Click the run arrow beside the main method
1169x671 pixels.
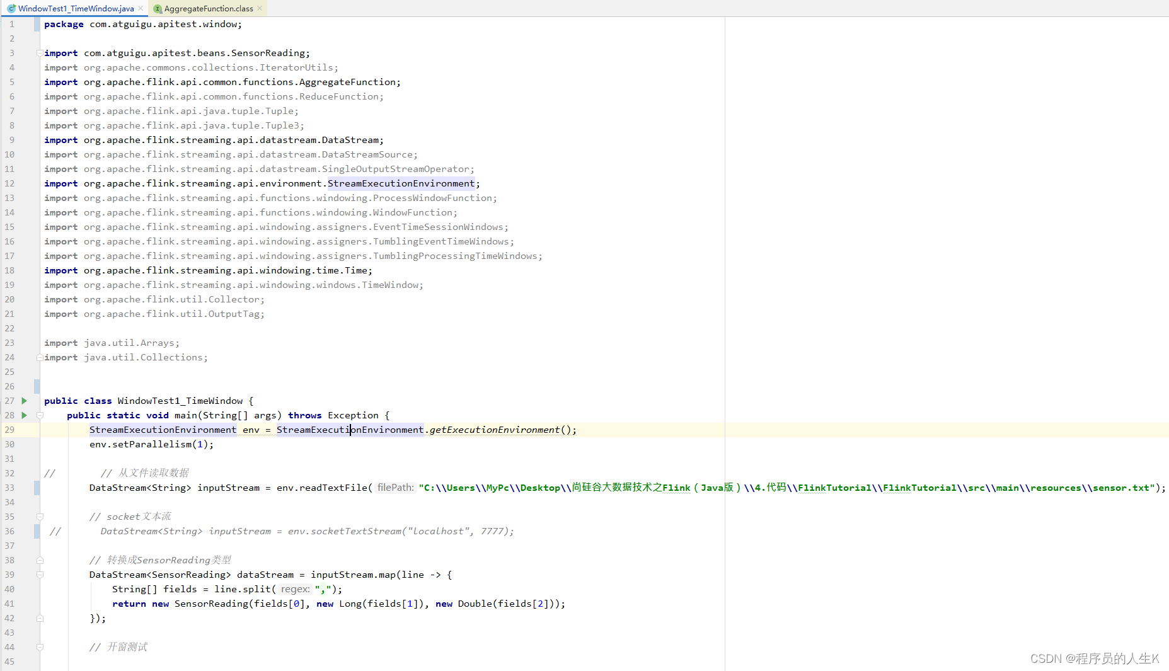24,415
